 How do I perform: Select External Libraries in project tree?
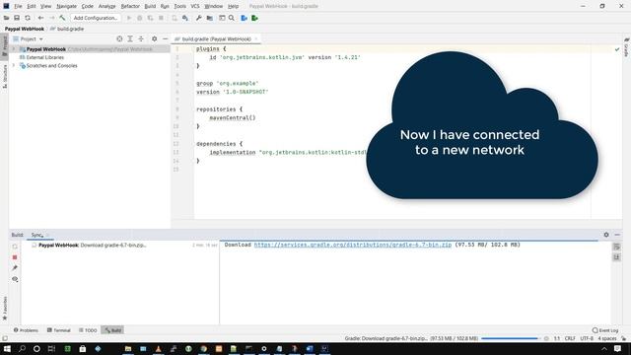click(x=44, y=57)
